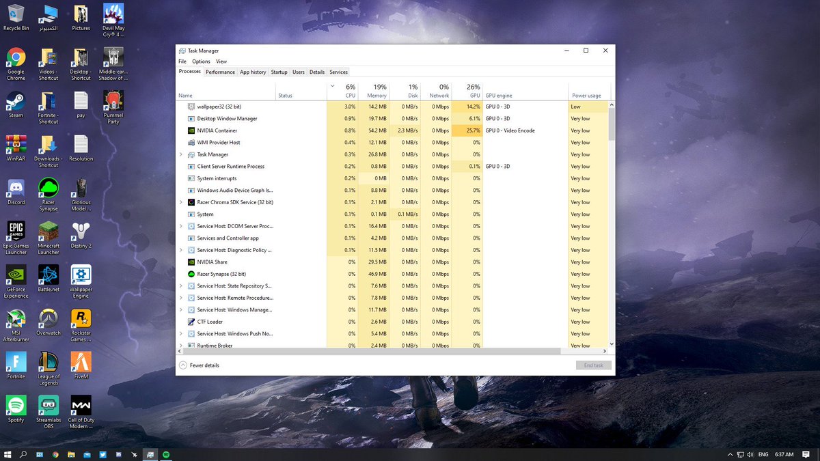820x461 pixels.
Task: Expand Razer Chroma SDK Service row
Action: [181, 202]
